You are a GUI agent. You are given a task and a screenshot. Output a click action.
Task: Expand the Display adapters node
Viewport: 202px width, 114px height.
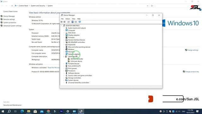pos(64,35)
